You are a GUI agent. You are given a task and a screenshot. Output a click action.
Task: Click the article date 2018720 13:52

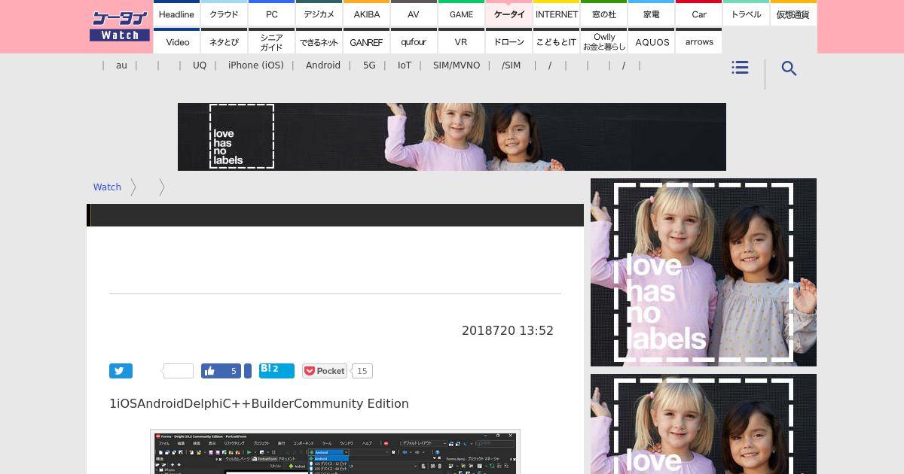(x=508, y=331)
